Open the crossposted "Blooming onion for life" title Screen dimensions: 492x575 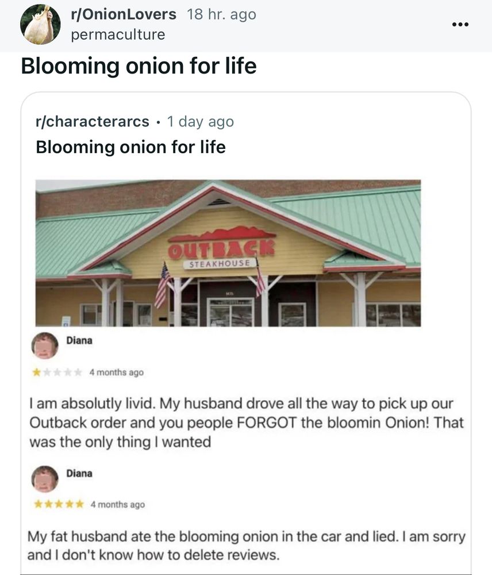[130, 147]
